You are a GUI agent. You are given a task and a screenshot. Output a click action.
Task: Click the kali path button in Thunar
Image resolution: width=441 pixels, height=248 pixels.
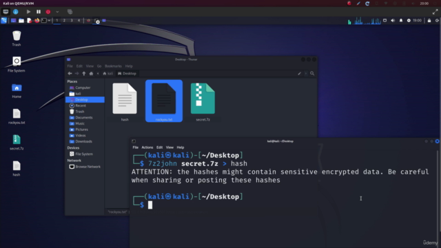click(x=108, y=74)
